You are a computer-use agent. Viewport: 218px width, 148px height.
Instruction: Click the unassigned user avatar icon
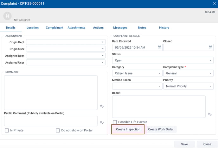click(x=7, y=16)
